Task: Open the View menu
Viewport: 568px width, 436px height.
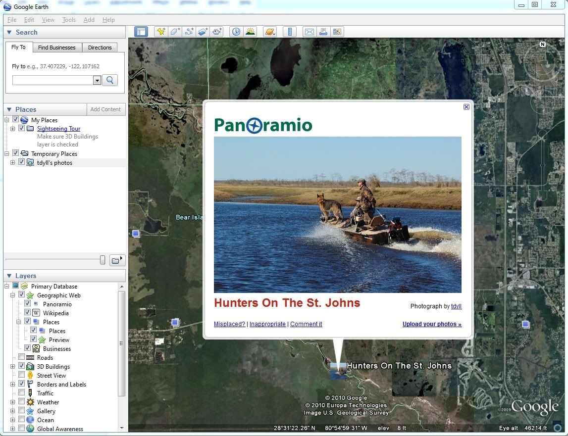Action: (48, 20)
